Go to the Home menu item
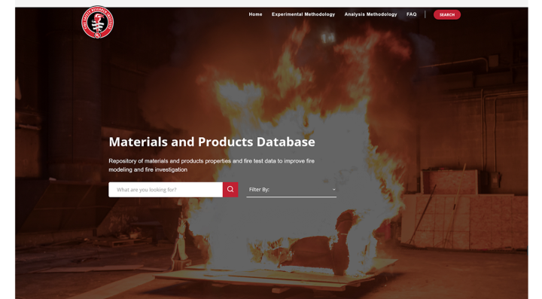 click(255, 14)
